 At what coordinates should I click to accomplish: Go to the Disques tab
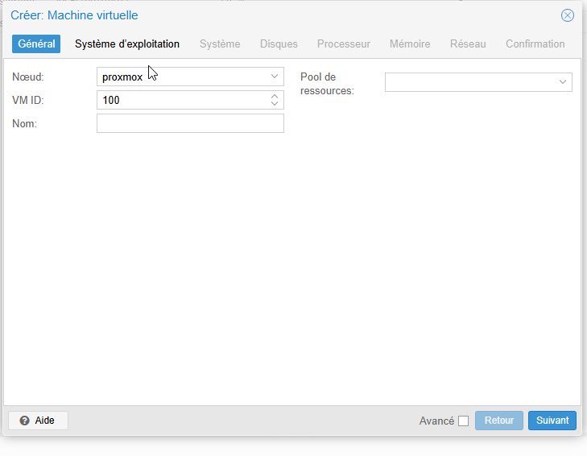tap(279, 44)
